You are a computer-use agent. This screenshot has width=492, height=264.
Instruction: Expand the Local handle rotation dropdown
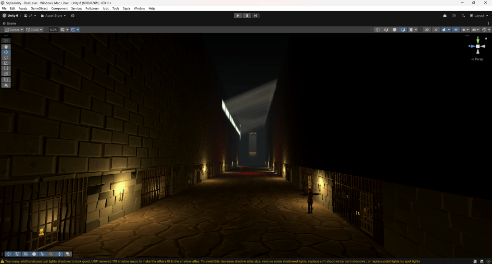35,30
